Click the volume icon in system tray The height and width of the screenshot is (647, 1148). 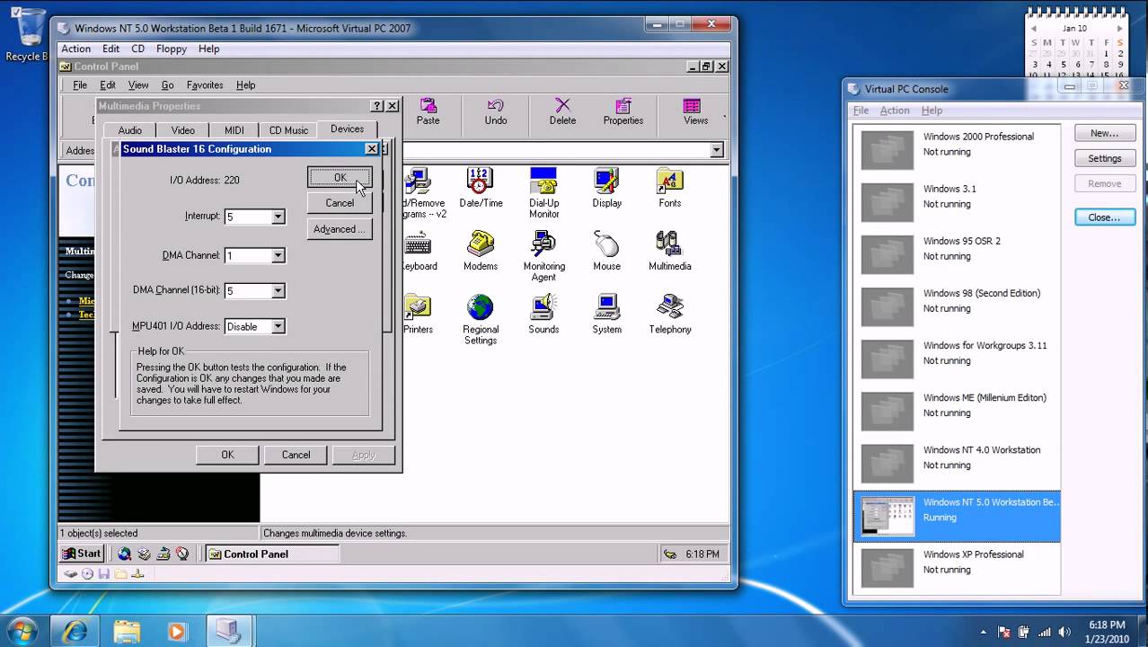coord(1065,632)
